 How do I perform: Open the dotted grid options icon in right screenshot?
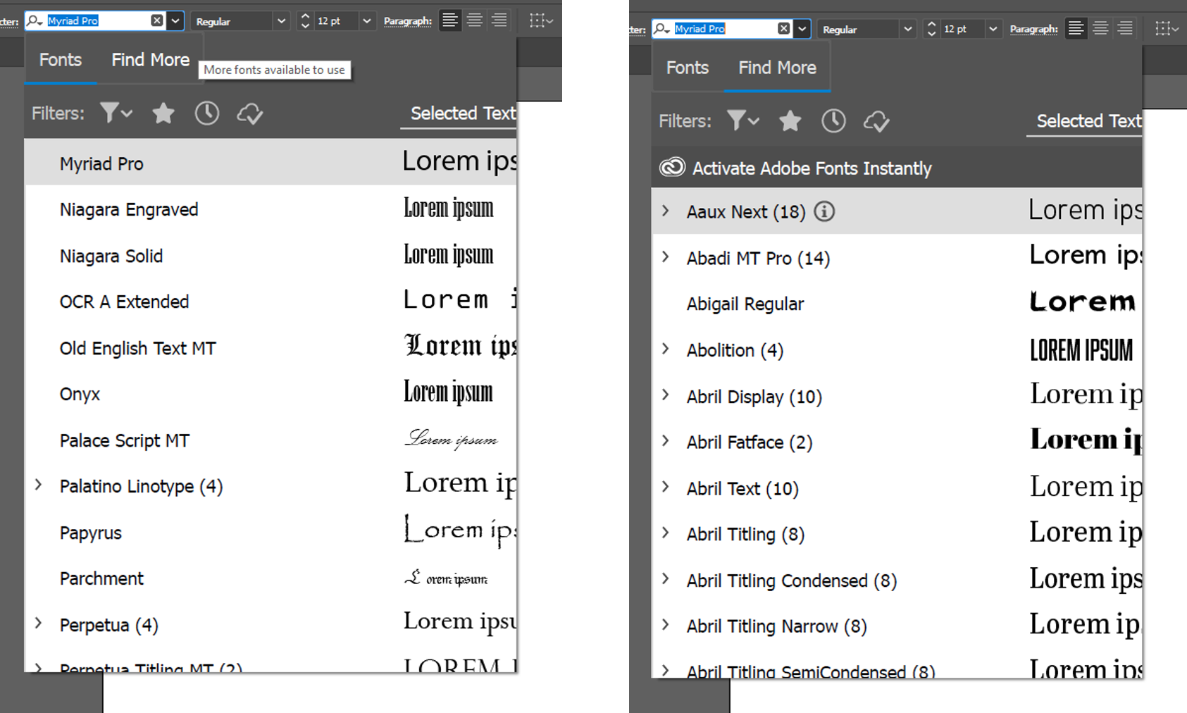pyautogui.click(x=1167, y=28)
